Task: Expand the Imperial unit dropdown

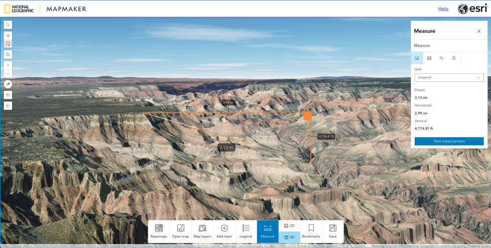Action: coord(449,78)
